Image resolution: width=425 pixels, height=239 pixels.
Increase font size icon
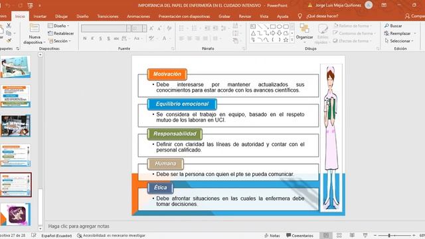[x=151, y=28]
